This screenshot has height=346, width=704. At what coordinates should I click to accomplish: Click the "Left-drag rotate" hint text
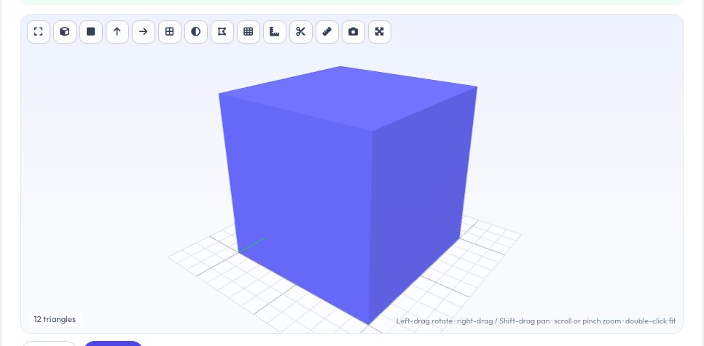click(x=424, y=321)
